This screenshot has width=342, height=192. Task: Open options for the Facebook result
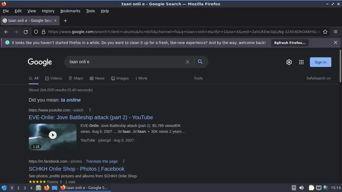pyautogui.click(x=124, y=161)
